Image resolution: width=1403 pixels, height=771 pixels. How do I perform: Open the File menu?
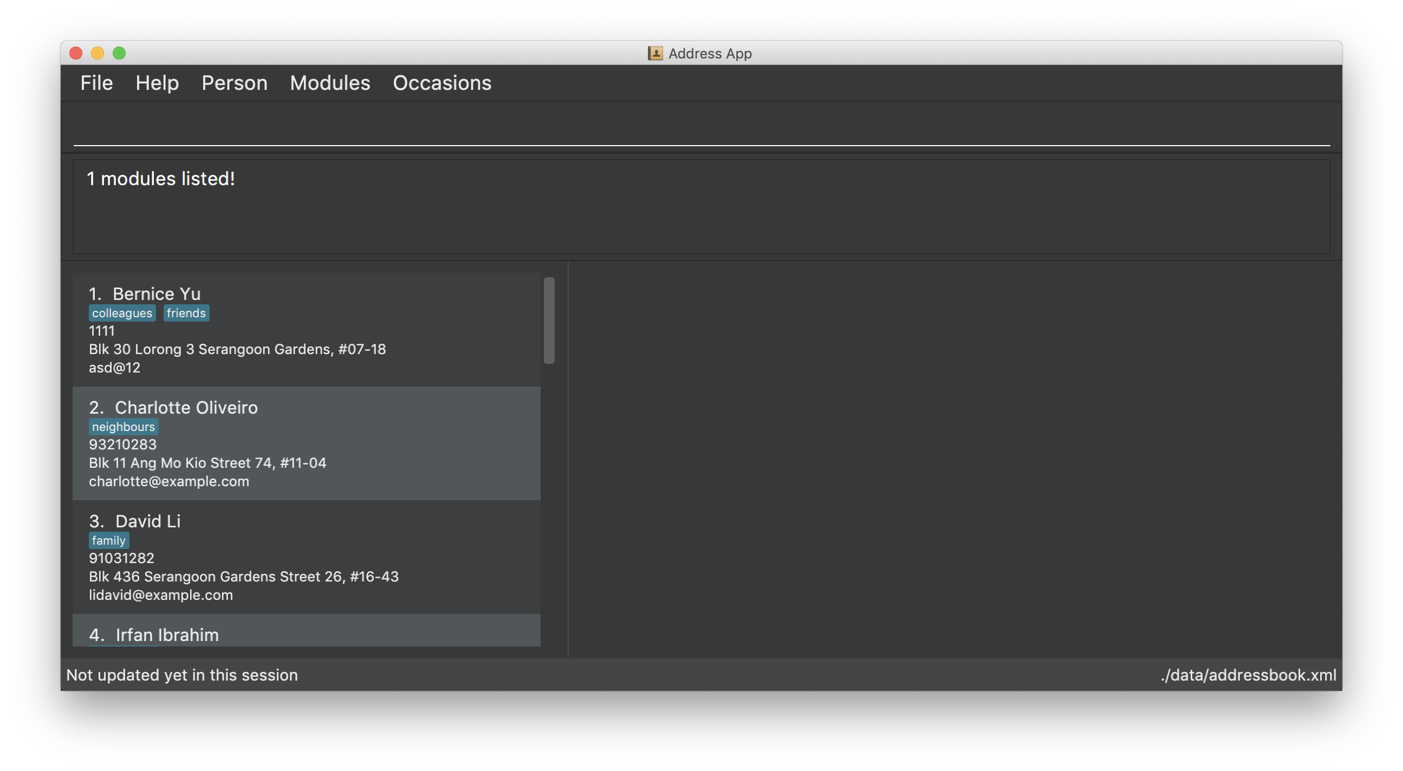click(x=96, y=83)
